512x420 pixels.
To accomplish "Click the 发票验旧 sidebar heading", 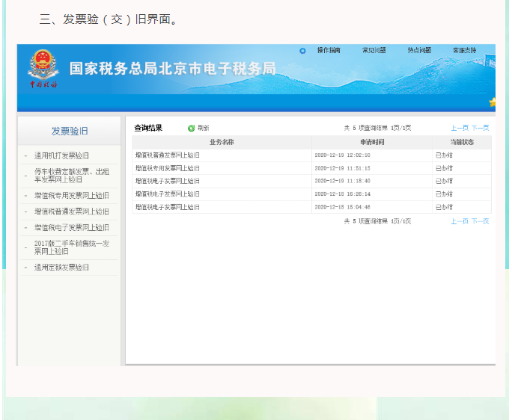I will pos(70,131).
